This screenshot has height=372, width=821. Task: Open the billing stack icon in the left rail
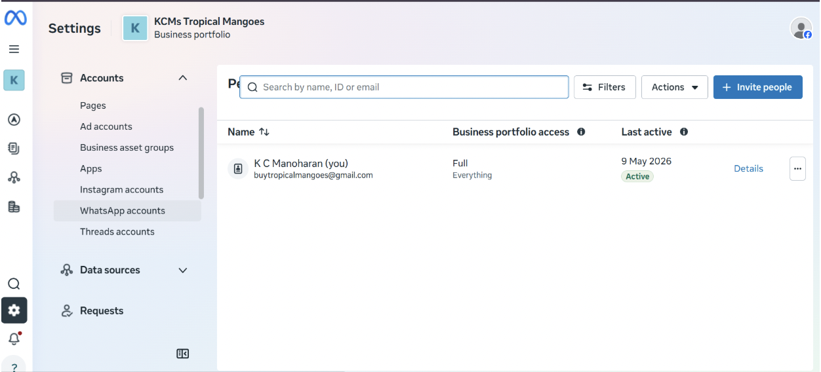(14, 207)
